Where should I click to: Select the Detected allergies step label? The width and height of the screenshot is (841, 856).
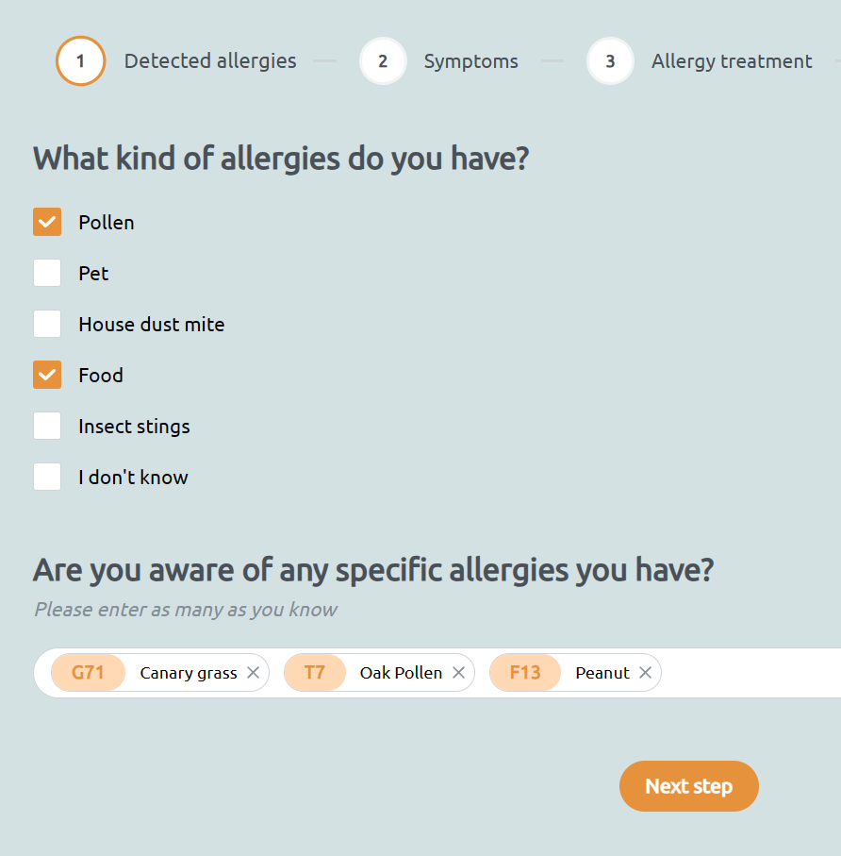[x=209, y=61]
